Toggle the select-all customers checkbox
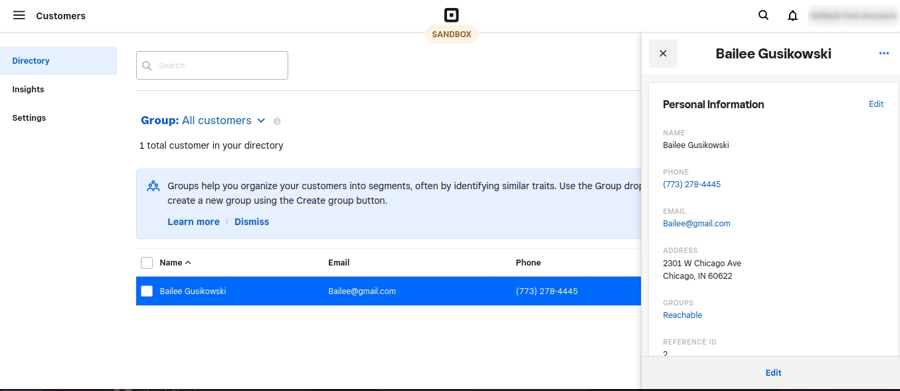 tap(147, 263)
